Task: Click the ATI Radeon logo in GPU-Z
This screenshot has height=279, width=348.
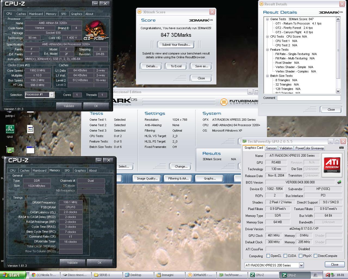Action: pos(332,165)
